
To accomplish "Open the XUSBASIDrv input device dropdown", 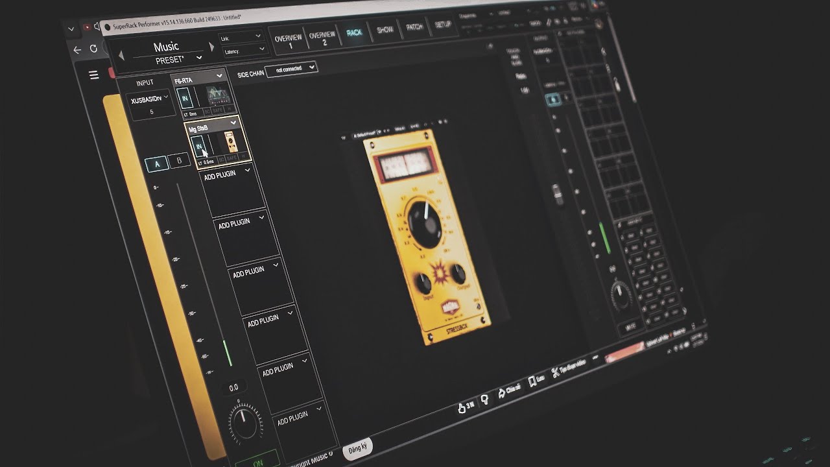I will [150, 101].
